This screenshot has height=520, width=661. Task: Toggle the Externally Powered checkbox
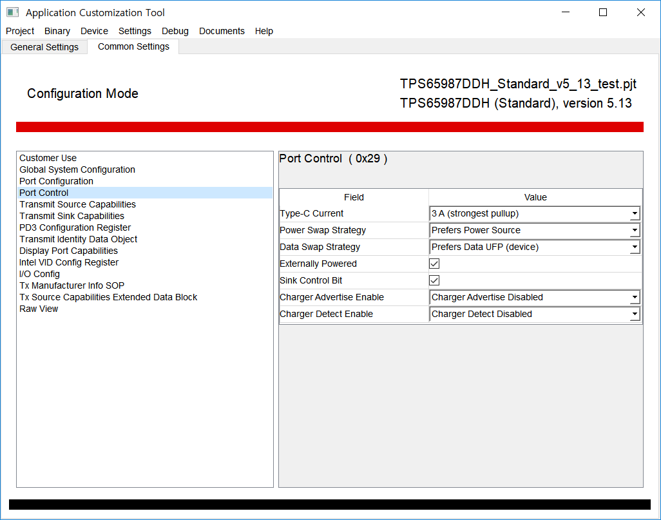434,264
